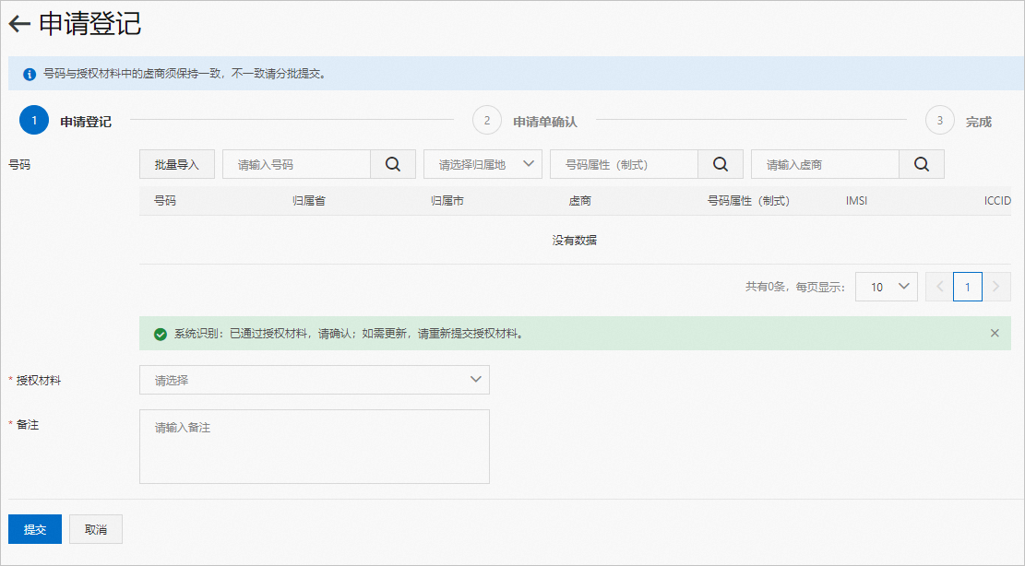Open the 请选择归属地 dropdown

tap(481, 163)
